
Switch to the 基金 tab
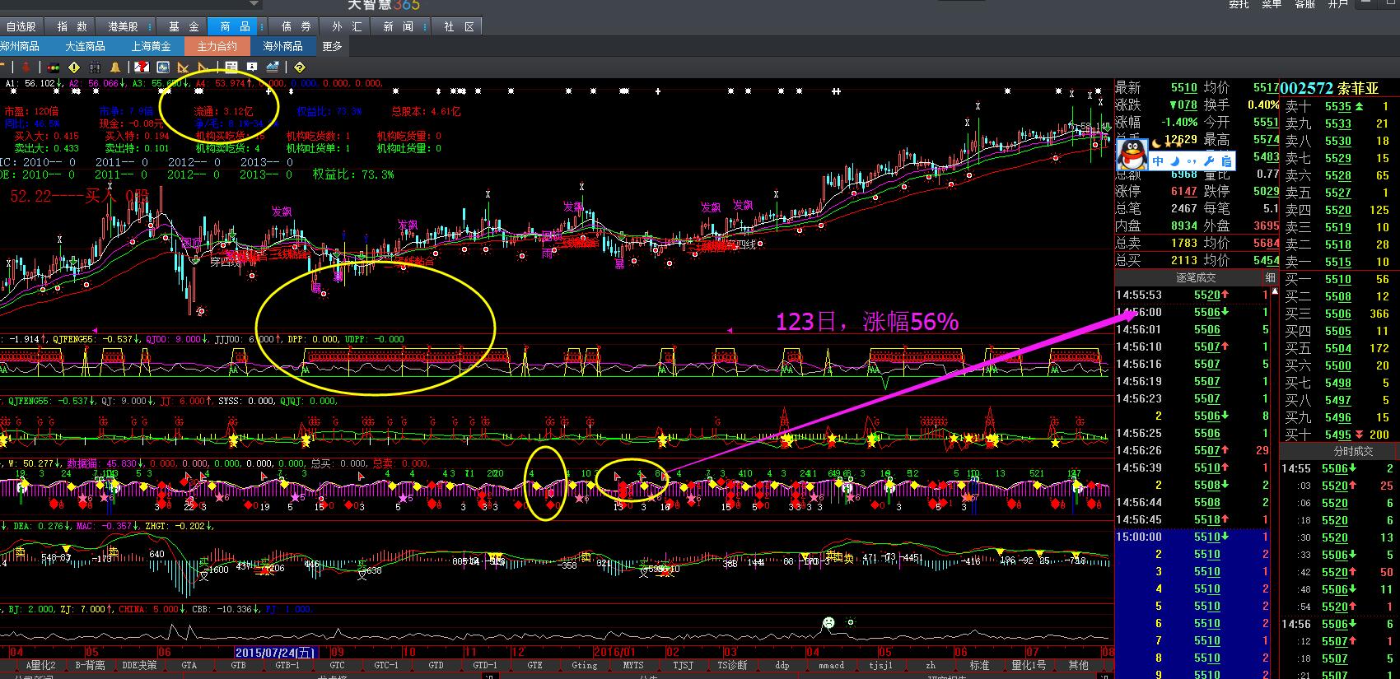coord(184,26)
